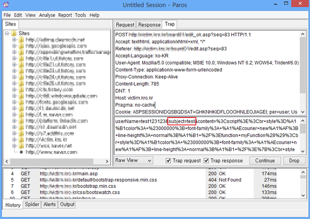Click the bullet icon of the last site entry

coord(21,152)
